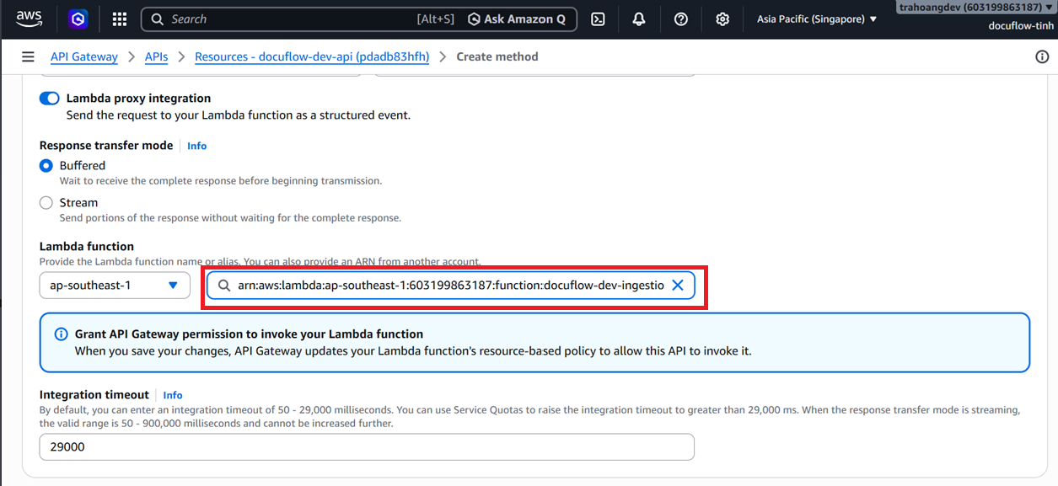Open Info link beside Integration timeout
This screenshot has width=1058, height=486.
point(173,395)
